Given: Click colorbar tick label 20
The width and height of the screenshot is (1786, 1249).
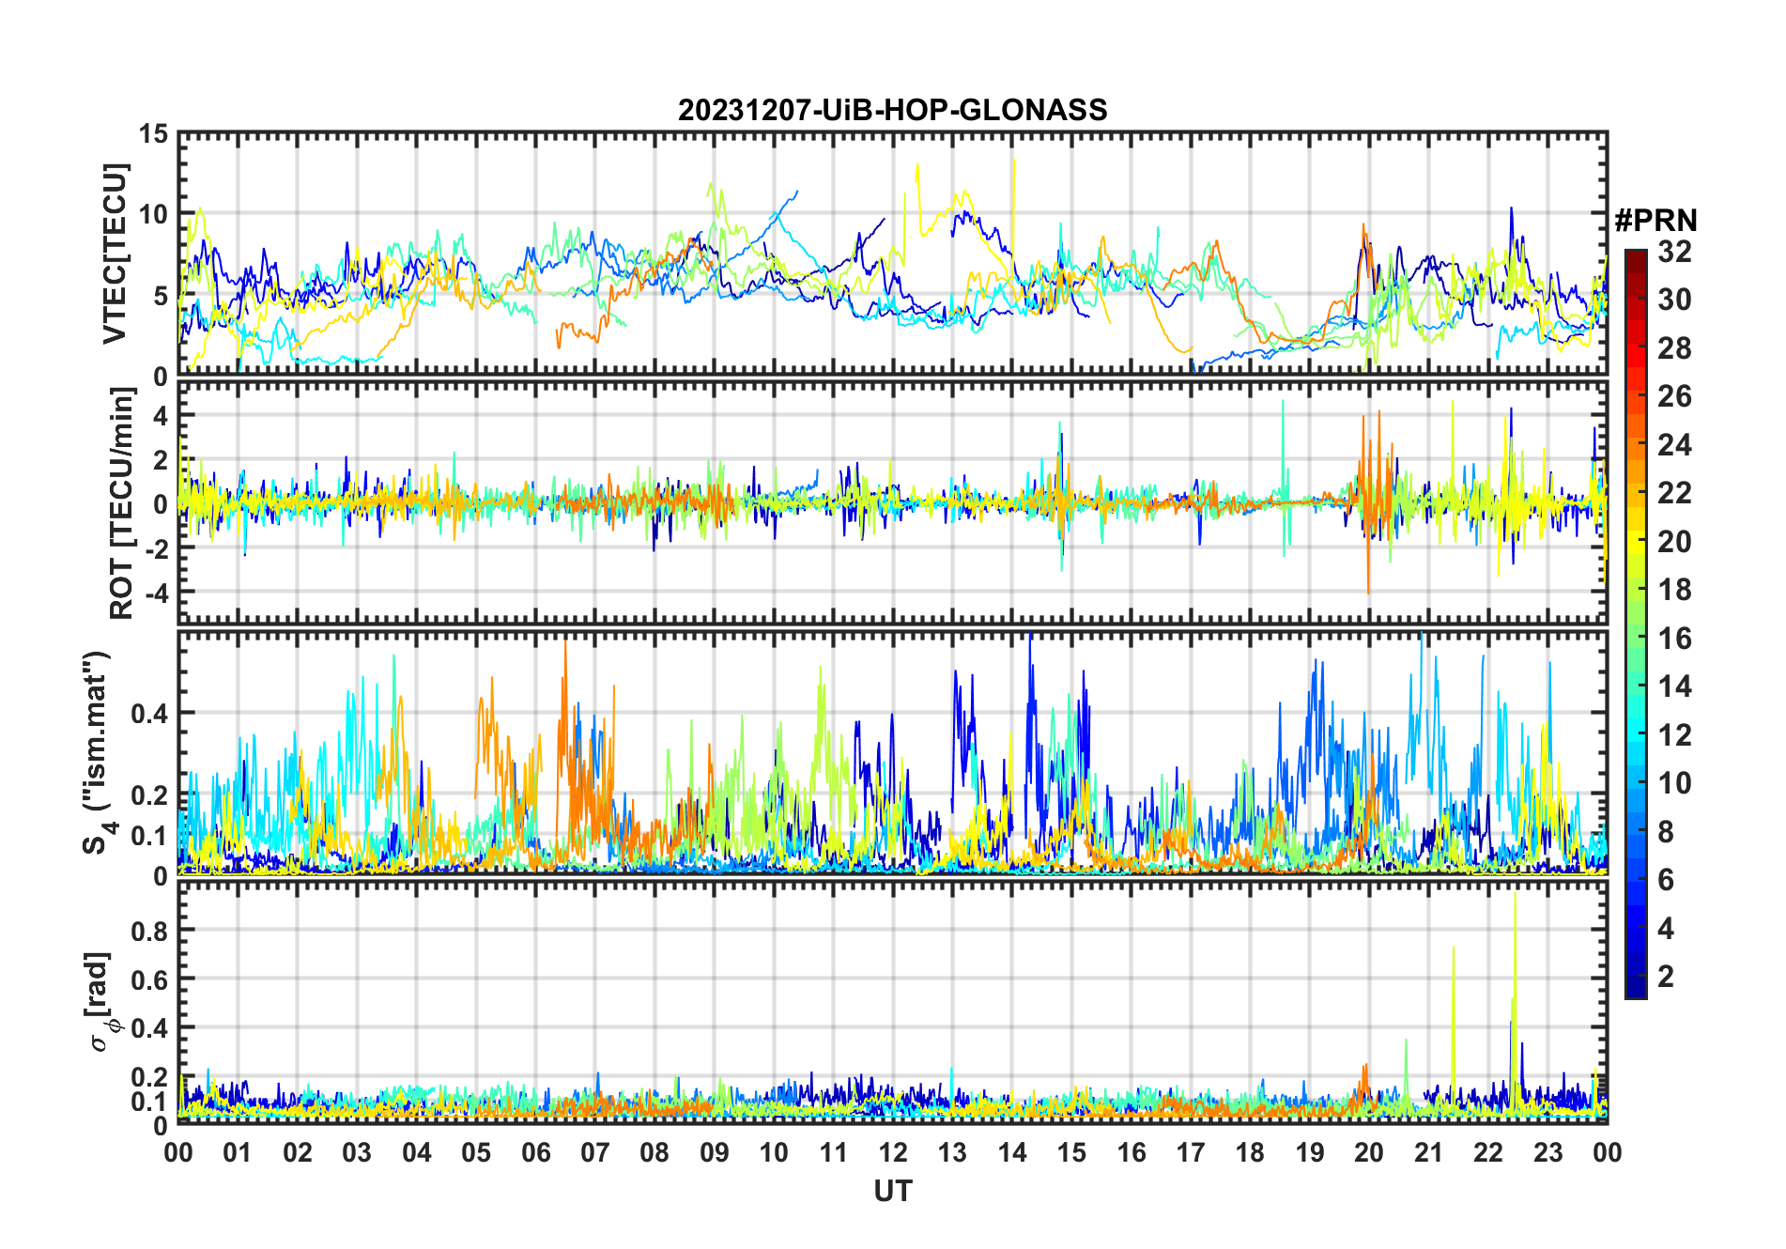Looking at the screenshot, I should tap(1674, 541).
